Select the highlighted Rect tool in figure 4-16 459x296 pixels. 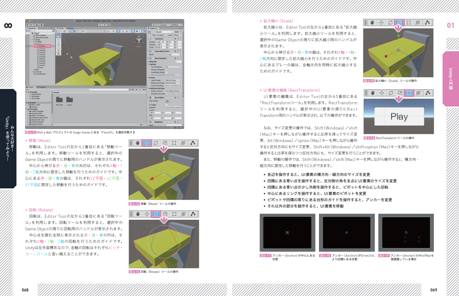point(409,93)
